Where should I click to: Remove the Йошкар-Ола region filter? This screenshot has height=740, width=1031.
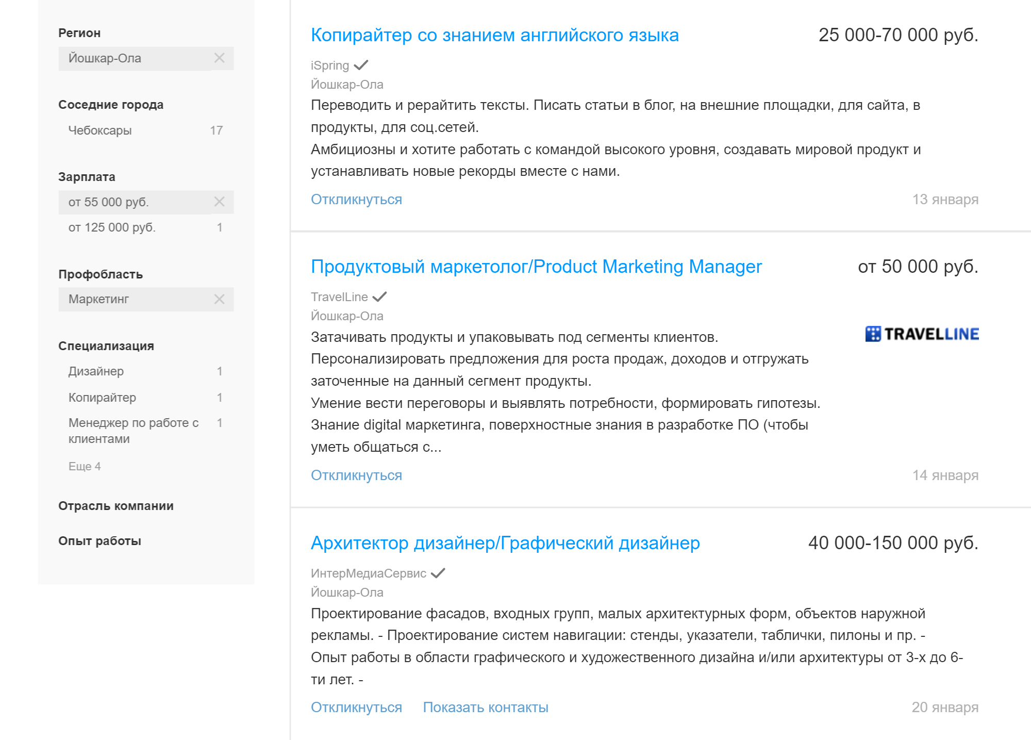click(219, 58)
